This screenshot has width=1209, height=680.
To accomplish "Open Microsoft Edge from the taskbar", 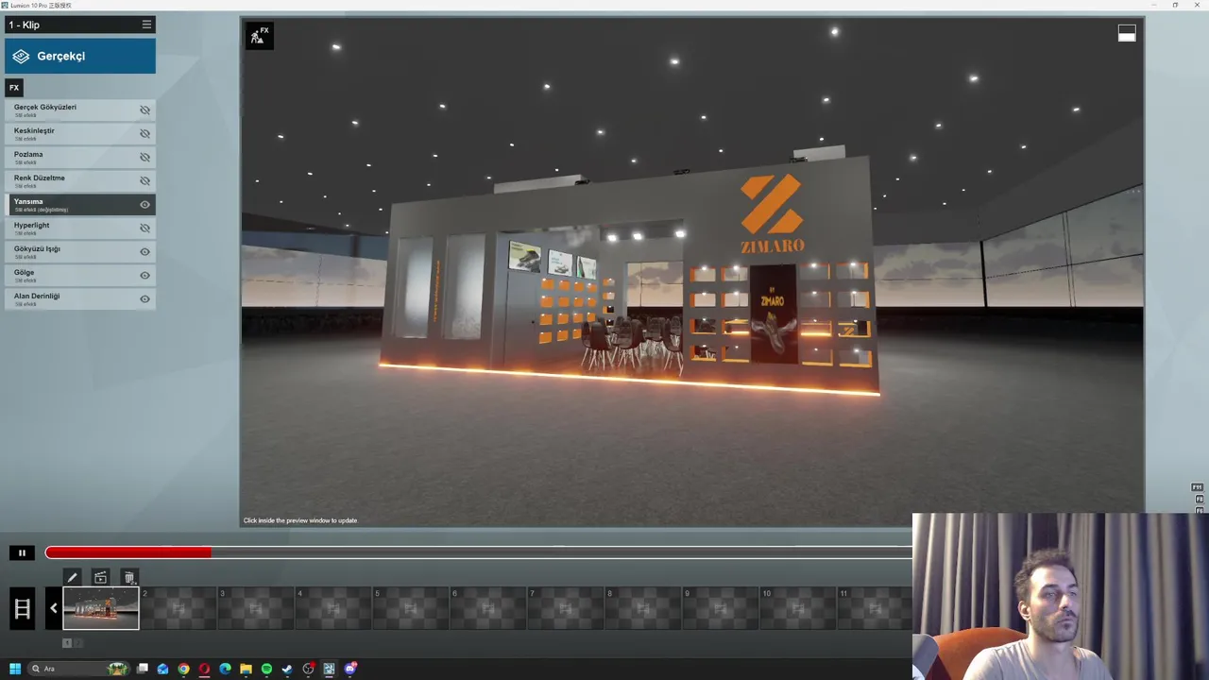I will [x=225, y=669].
